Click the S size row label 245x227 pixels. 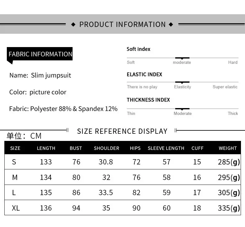pyautogui.click(x=14, y=162)
